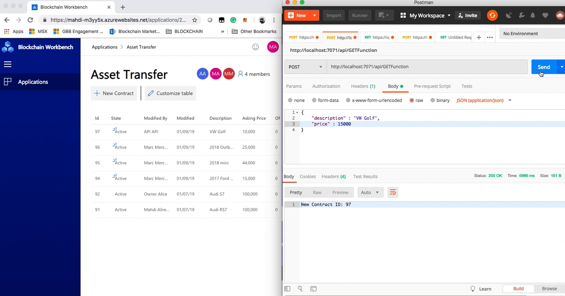The height and width of the screenshot is (296, 565).
Task: Open the Headers (1) request tab
Action: coord(363,86)
